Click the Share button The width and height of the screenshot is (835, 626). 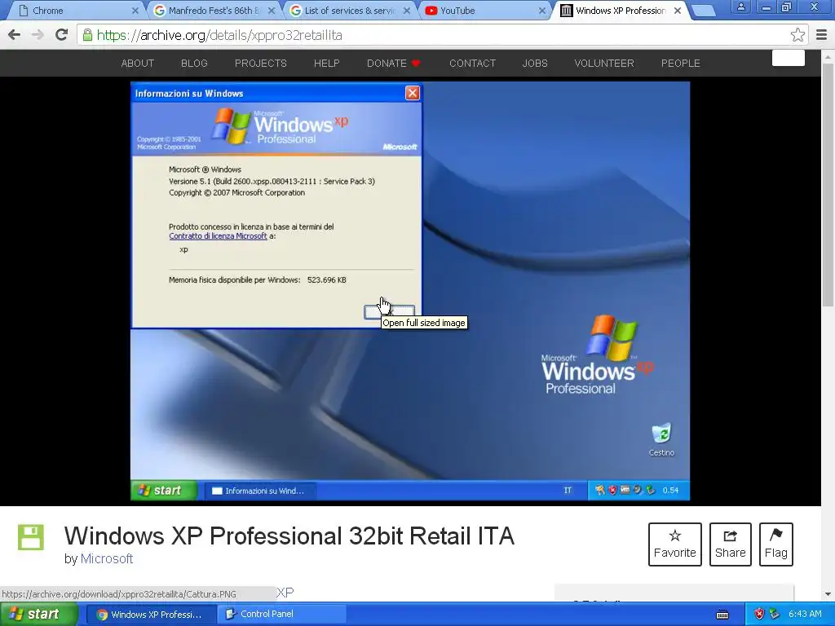[730, 544]
